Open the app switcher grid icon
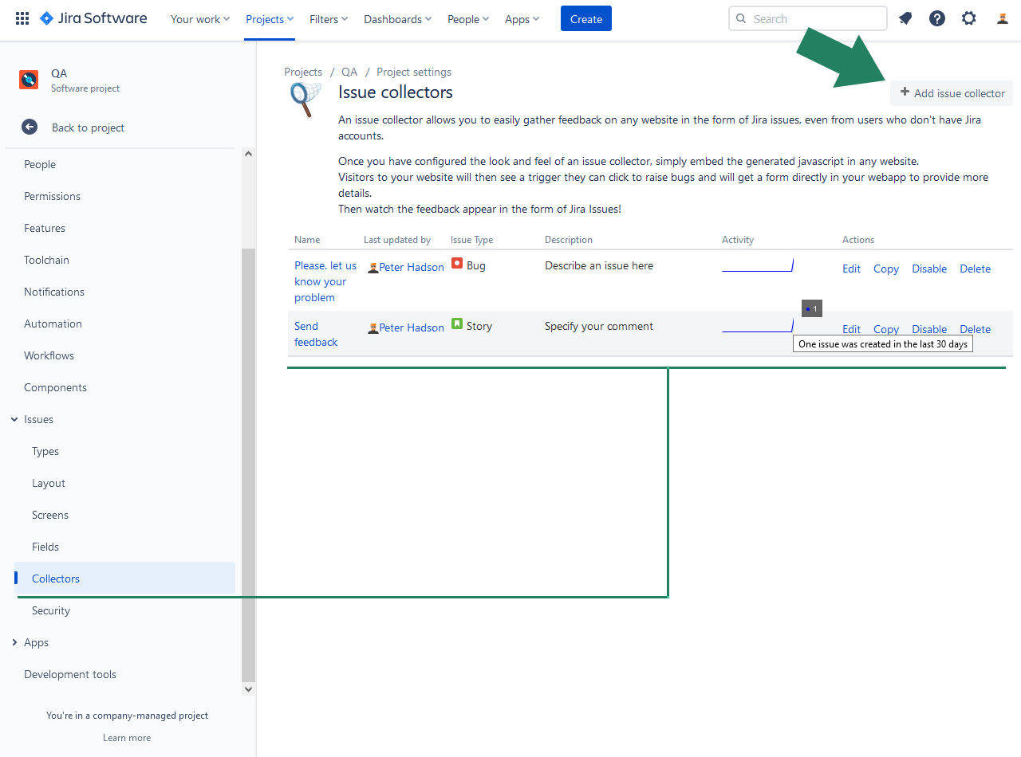 22,19
